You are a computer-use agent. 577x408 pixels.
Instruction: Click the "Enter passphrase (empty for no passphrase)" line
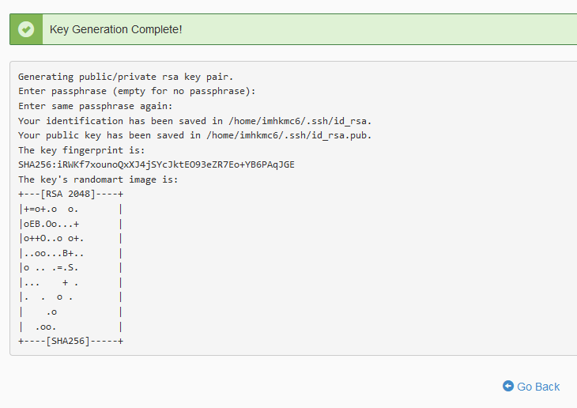(137, 91)
